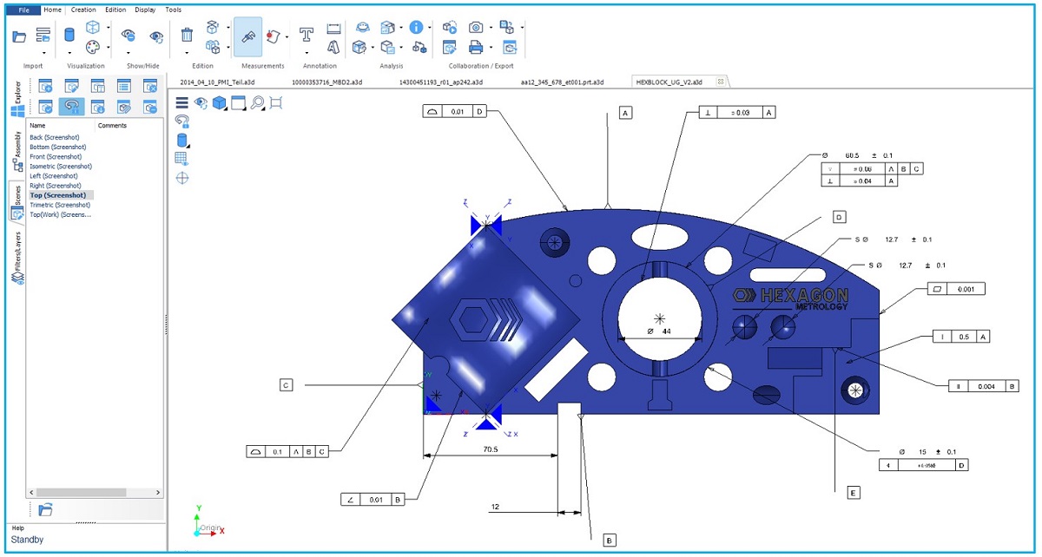Open the magnifier zoom dropdown in the viewport toolbar
This screenshot has height=557, width=1042.
point(258,102)
